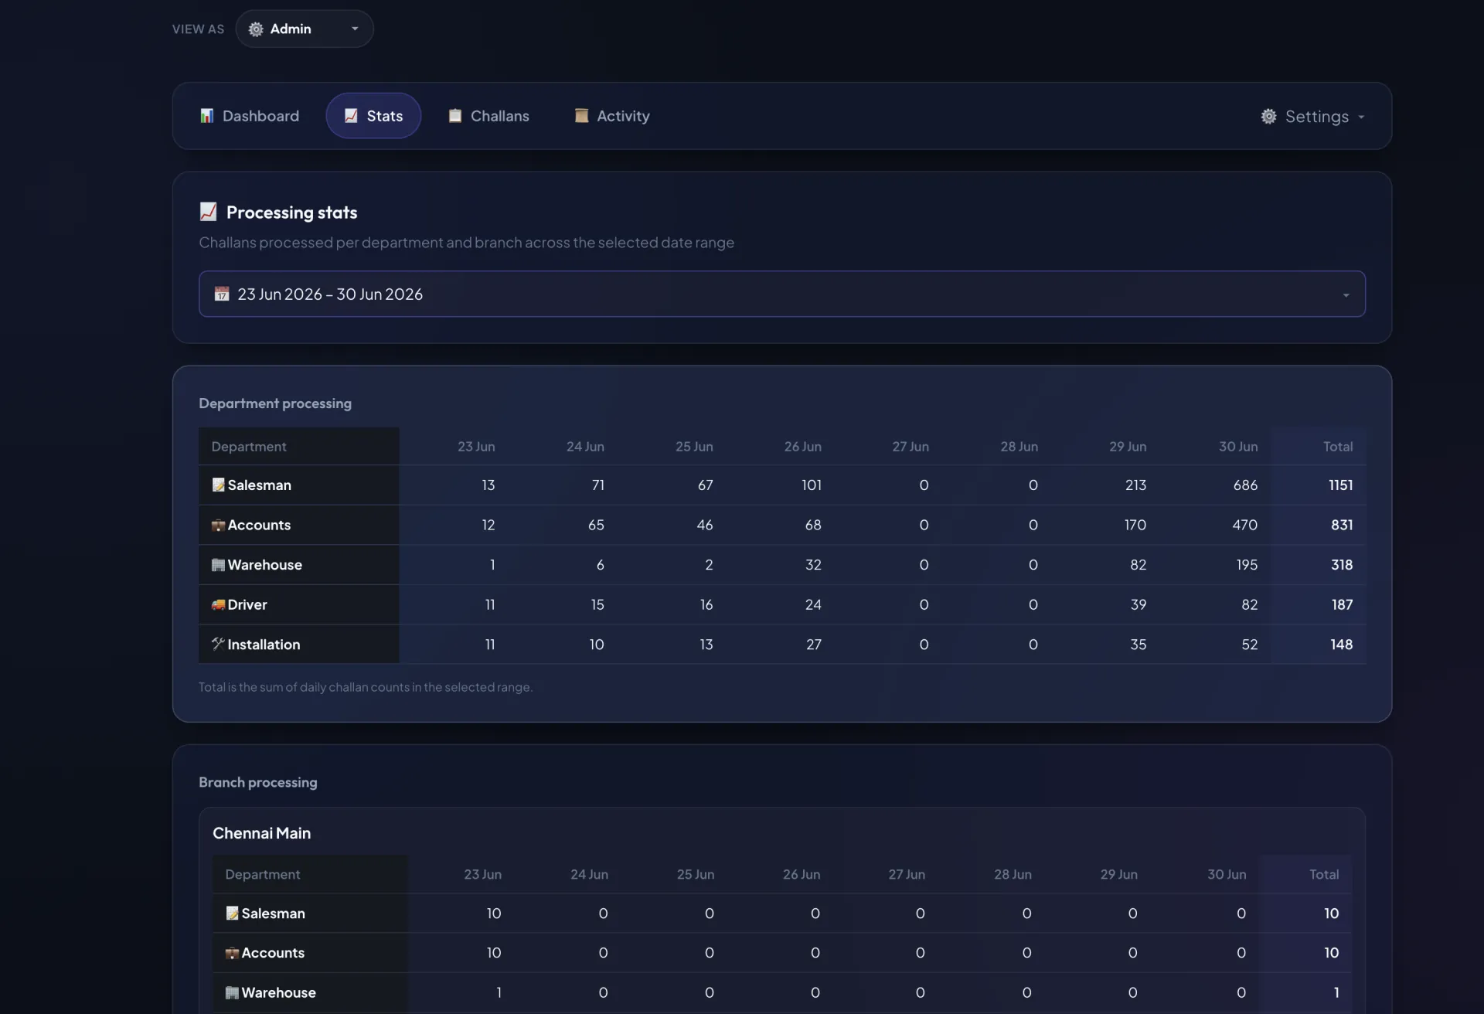Viewport: 1484px width, 1014px height.
Task: Open the View As Admin dropdown
Action: coord(305,29)
